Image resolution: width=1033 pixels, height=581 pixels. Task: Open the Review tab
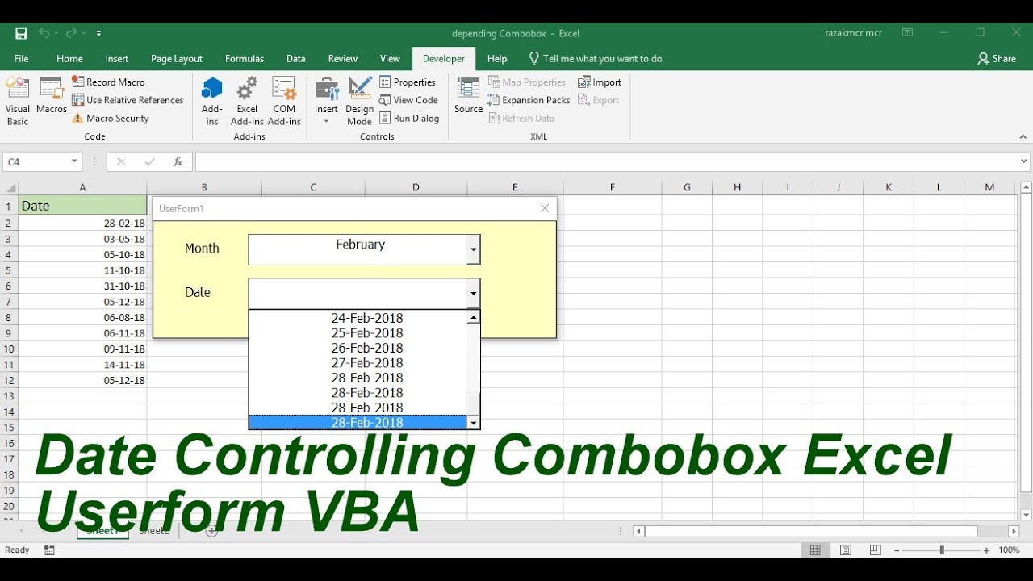pyautogui.click(x=343, y=59)
